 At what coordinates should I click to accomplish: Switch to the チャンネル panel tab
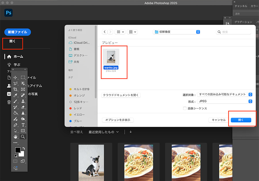click(241, 6)
